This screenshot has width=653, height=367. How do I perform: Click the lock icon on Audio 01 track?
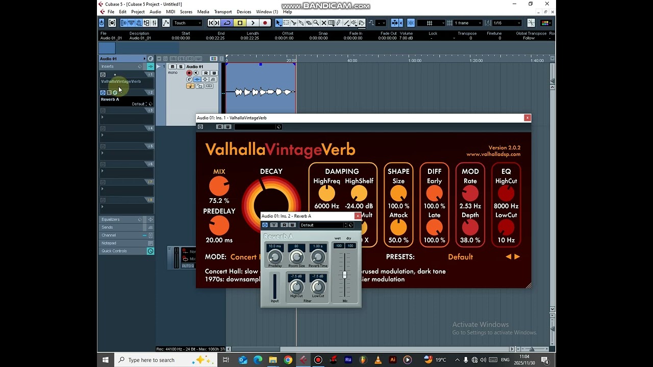199,86
